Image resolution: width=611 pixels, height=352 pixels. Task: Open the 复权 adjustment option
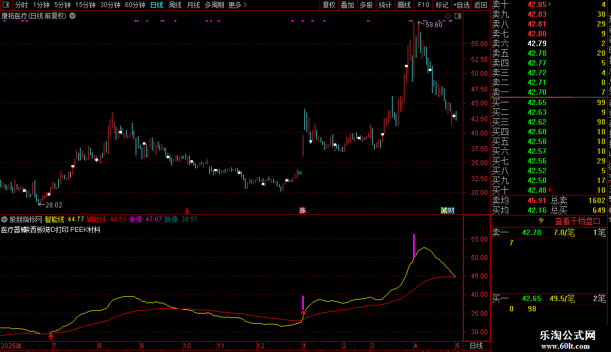[x=329, y=5]
